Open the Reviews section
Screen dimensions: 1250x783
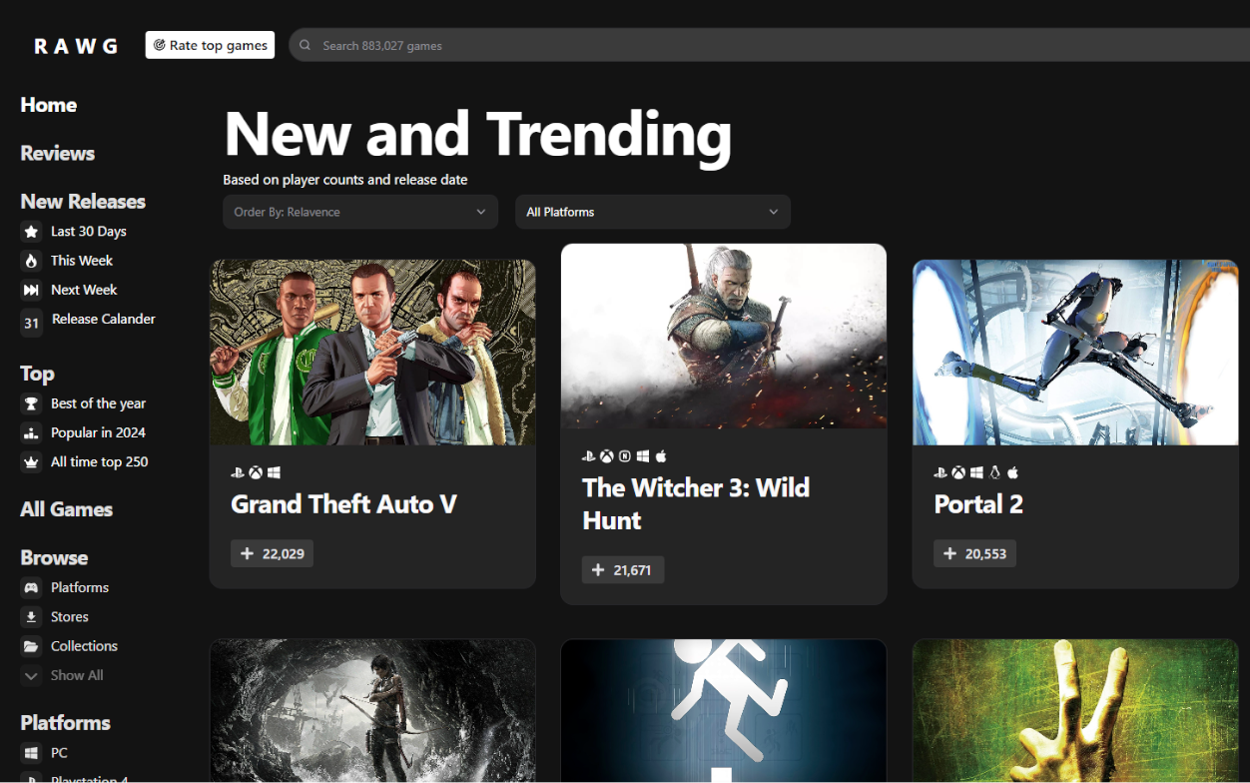[x=58, y=153]
